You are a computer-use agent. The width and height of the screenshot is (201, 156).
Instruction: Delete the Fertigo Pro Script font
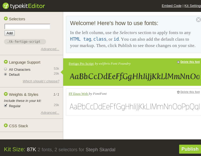pyautogui.click(x=190, y=62)
